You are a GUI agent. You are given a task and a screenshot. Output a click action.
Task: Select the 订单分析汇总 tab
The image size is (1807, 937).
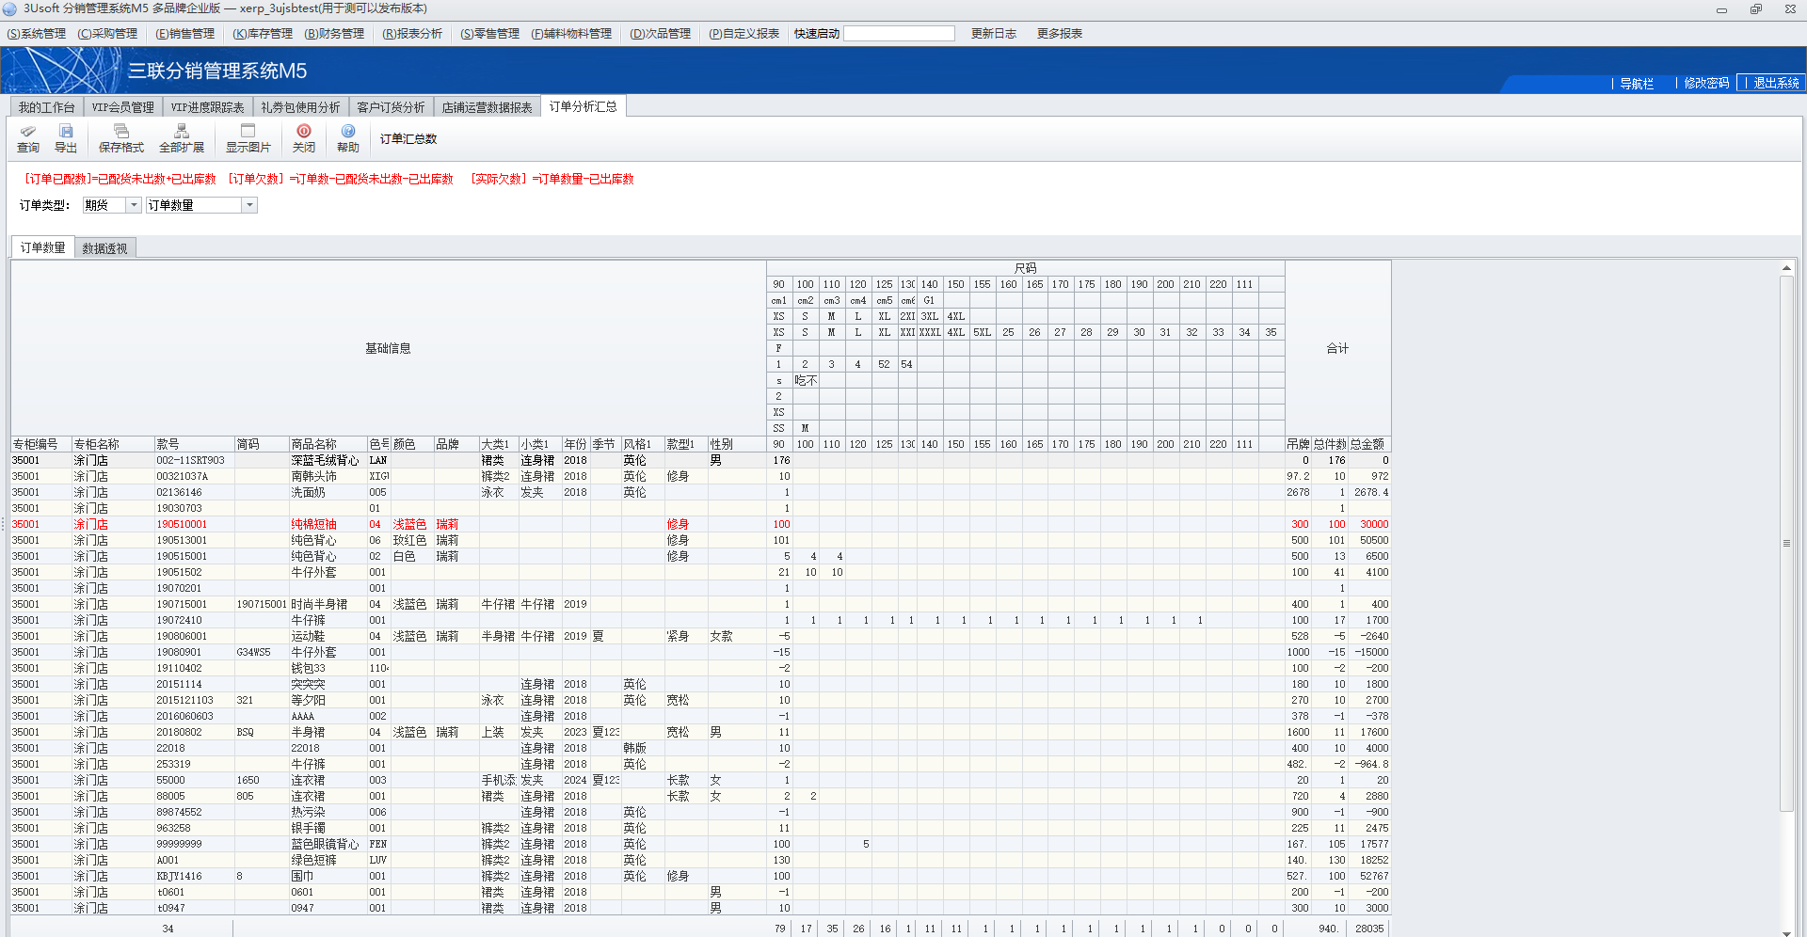click(584, 106)
